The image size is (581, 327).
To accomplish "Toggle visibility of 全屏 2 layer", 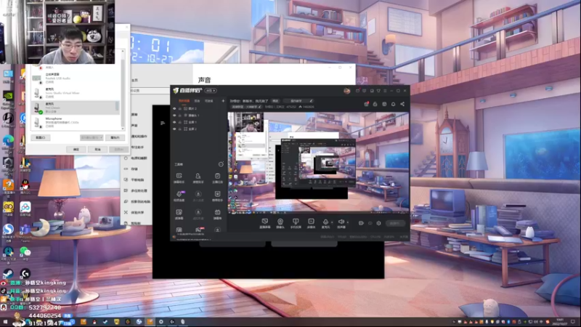I will pos(174,129).
